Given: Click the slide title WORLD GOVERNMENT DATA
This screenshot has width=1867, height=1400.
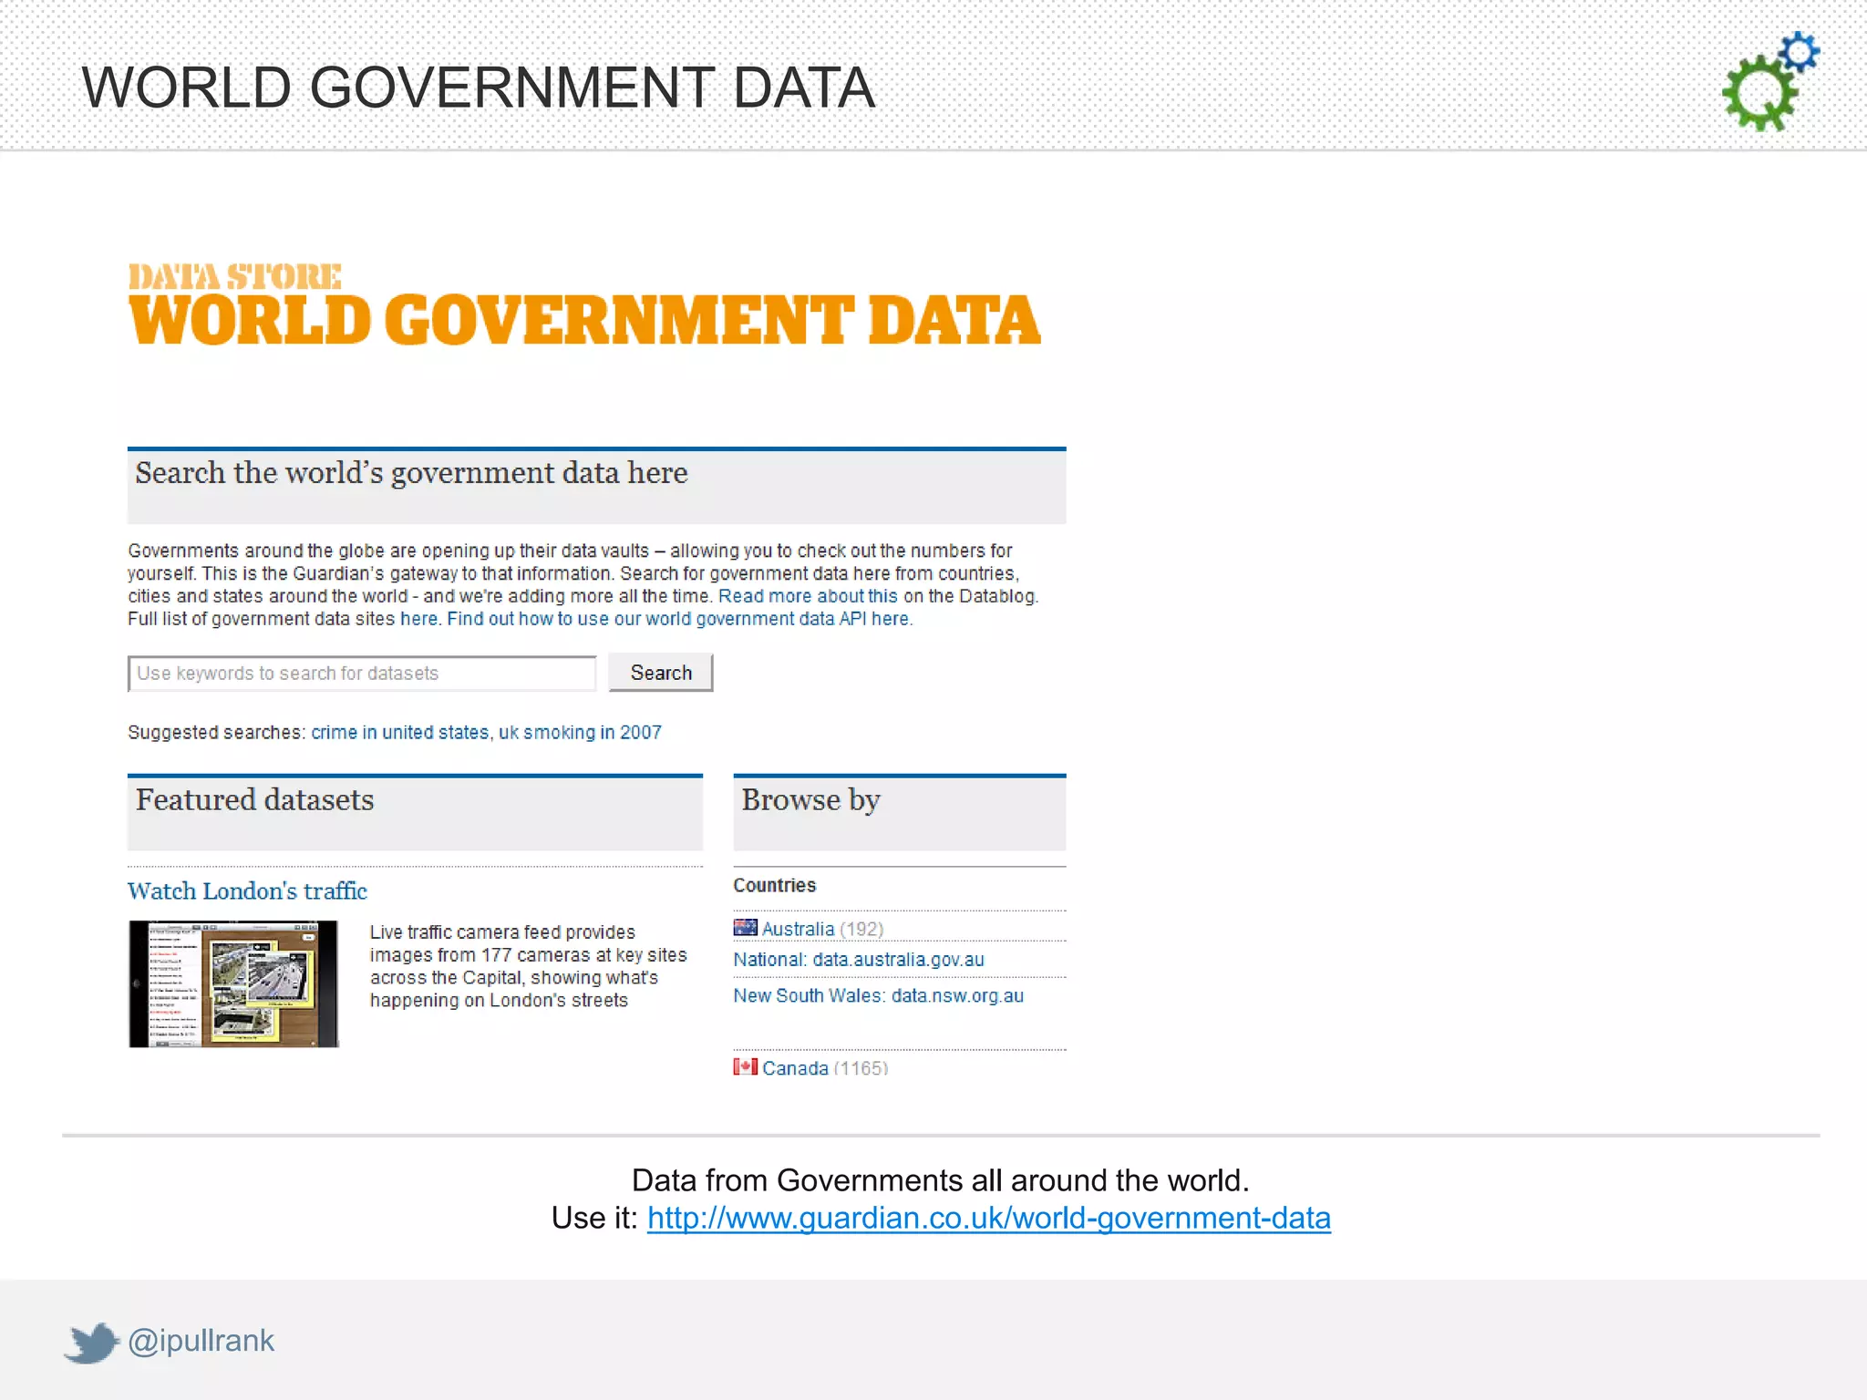Looking at the screenshot, I should (479, 87).
